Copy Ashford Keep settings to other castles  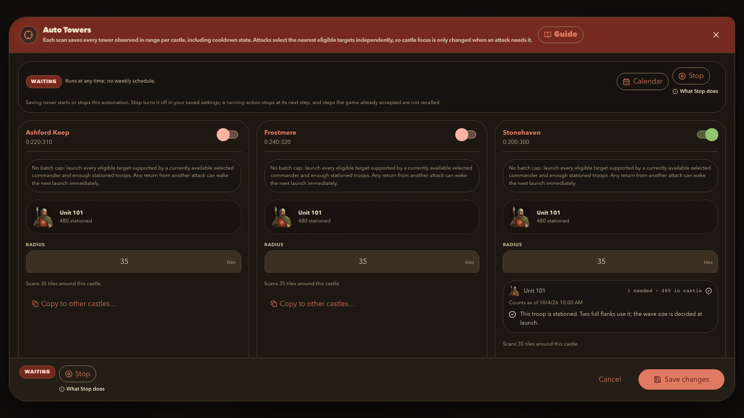[x=74, y=304]
